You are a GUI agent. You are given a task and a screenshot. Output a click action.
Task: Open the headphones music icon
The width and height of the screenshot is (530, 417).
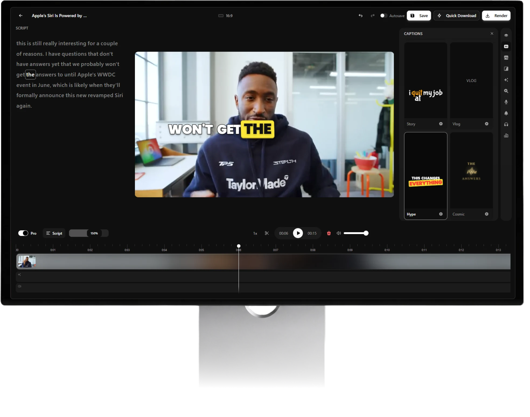506,124
